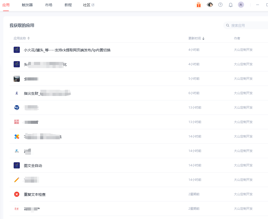This screenshot has height=219, width=268.
Task: Click the user avatar labeled 大
Action: pyautogui.click(x=241, y=5)
